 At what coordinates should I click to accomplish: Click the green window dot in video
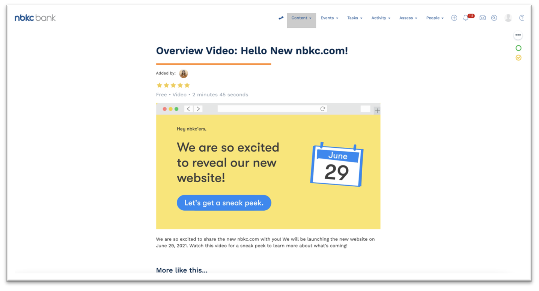(x=176, y=109)
